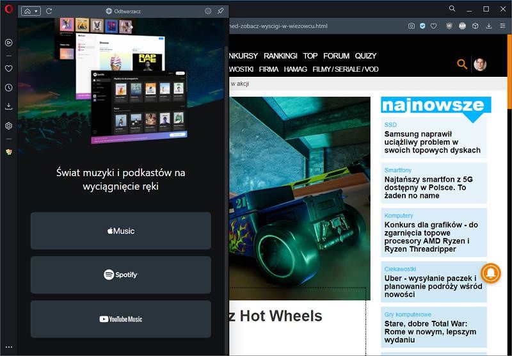This screenshot has height=356, width=512.
Task: Take a snapshot with camera icon
Action: point(412,26)
